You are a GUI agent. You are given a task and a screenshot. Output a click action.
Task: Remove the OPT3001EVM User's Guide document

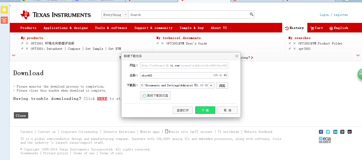point(162,43)
